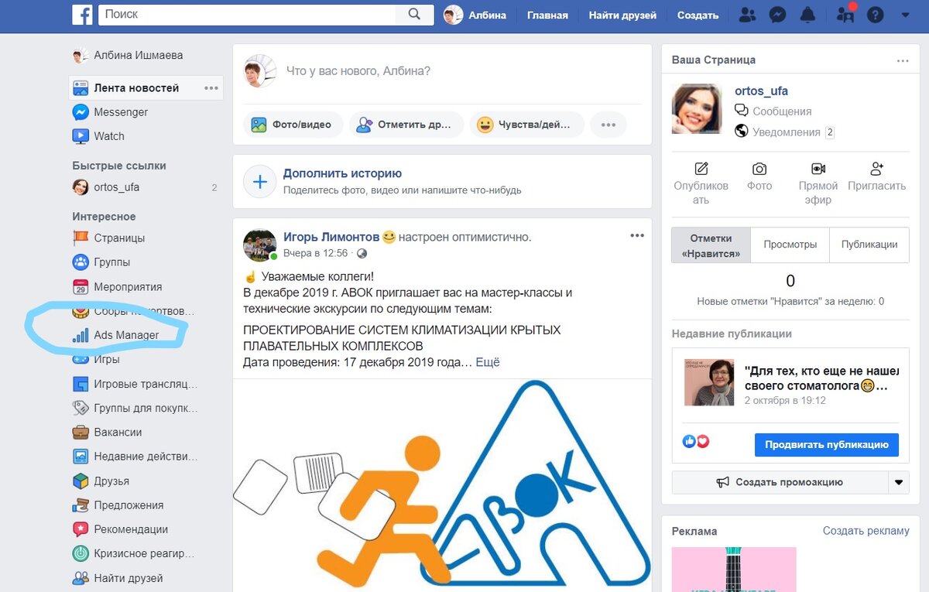Open ortos_ufa page link in right panel
The height and width of the screenshot is (592, 929).
click(761, 91)
